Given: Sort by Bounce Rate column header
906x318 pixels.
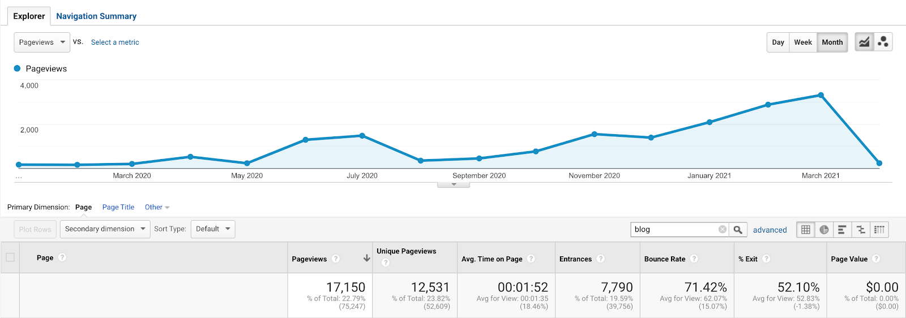Looking at the screenshot, I should (x=665, y=259).
